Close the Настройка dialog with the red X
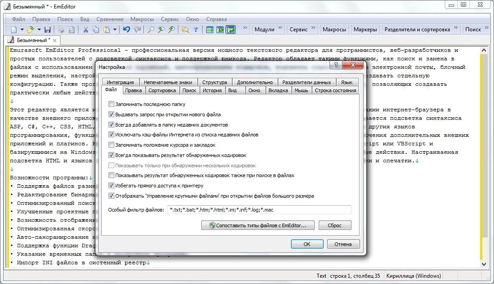Screen dimensions: 494x284 click(352, 65)
